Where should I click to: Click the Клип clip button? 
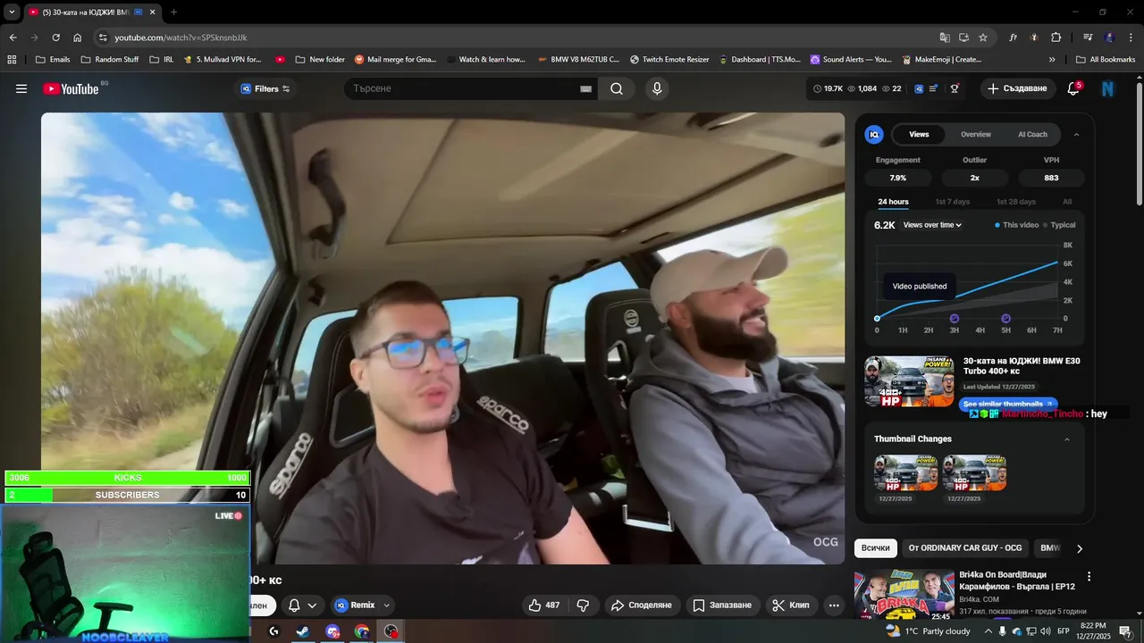(x=791, y=605)
